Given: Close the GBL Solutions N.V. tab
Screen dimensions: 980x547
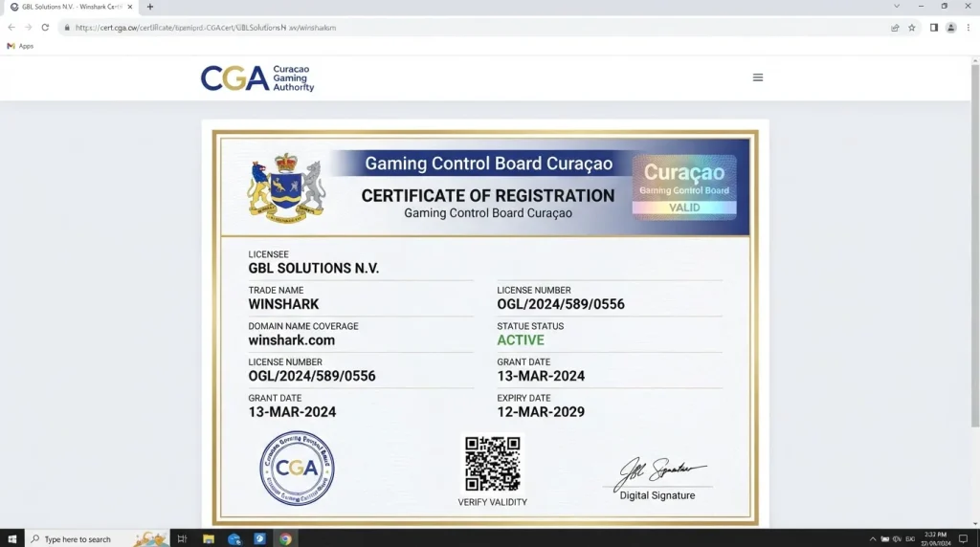Looking at the screenshot, I should click(x=130, y=7).
